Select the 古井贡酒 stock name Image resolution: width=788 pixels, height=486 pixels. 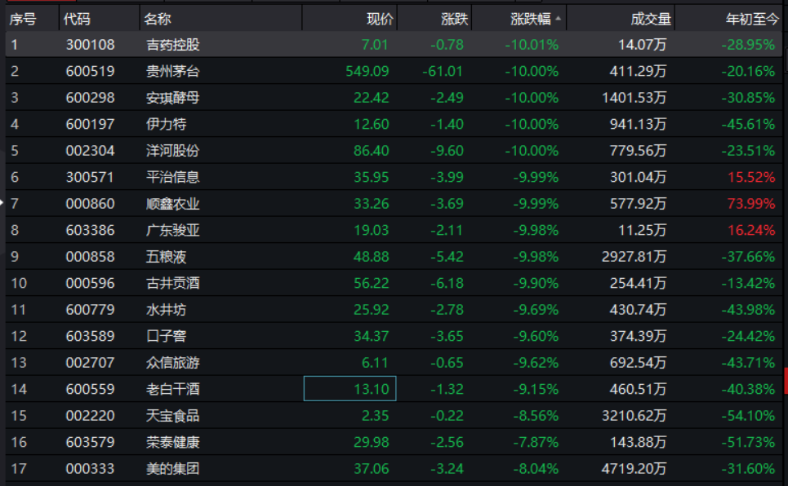[173, 283]
